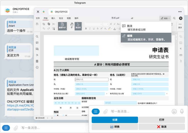Open the text art settings icon
Image resolution: width=188 pixels, height=133 pixels.
181,61
